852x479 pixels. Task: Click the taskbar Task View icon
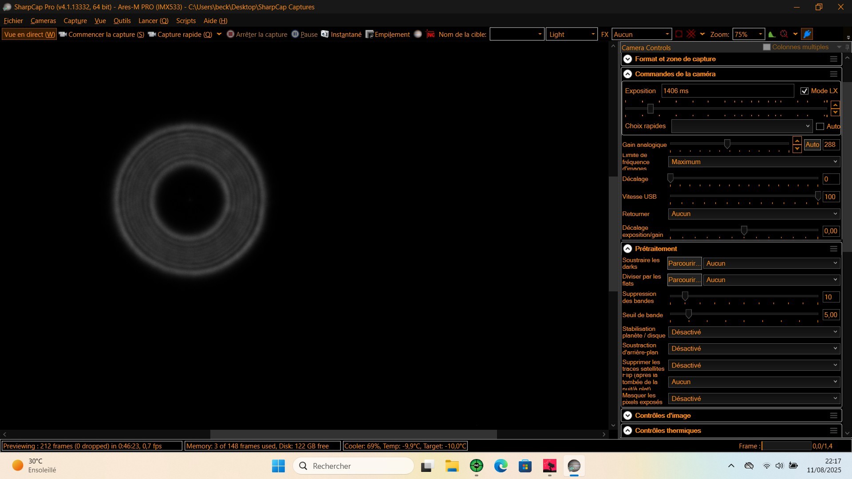427,466
